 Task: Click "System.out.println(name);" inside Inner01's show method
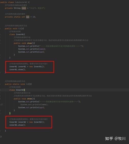click(x=32, y=49)
